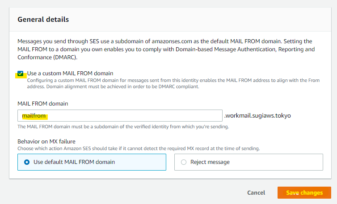337x204 pixels.
Task: Click the 'MAIL FROM domain' field label
Action: click(43, 103)
